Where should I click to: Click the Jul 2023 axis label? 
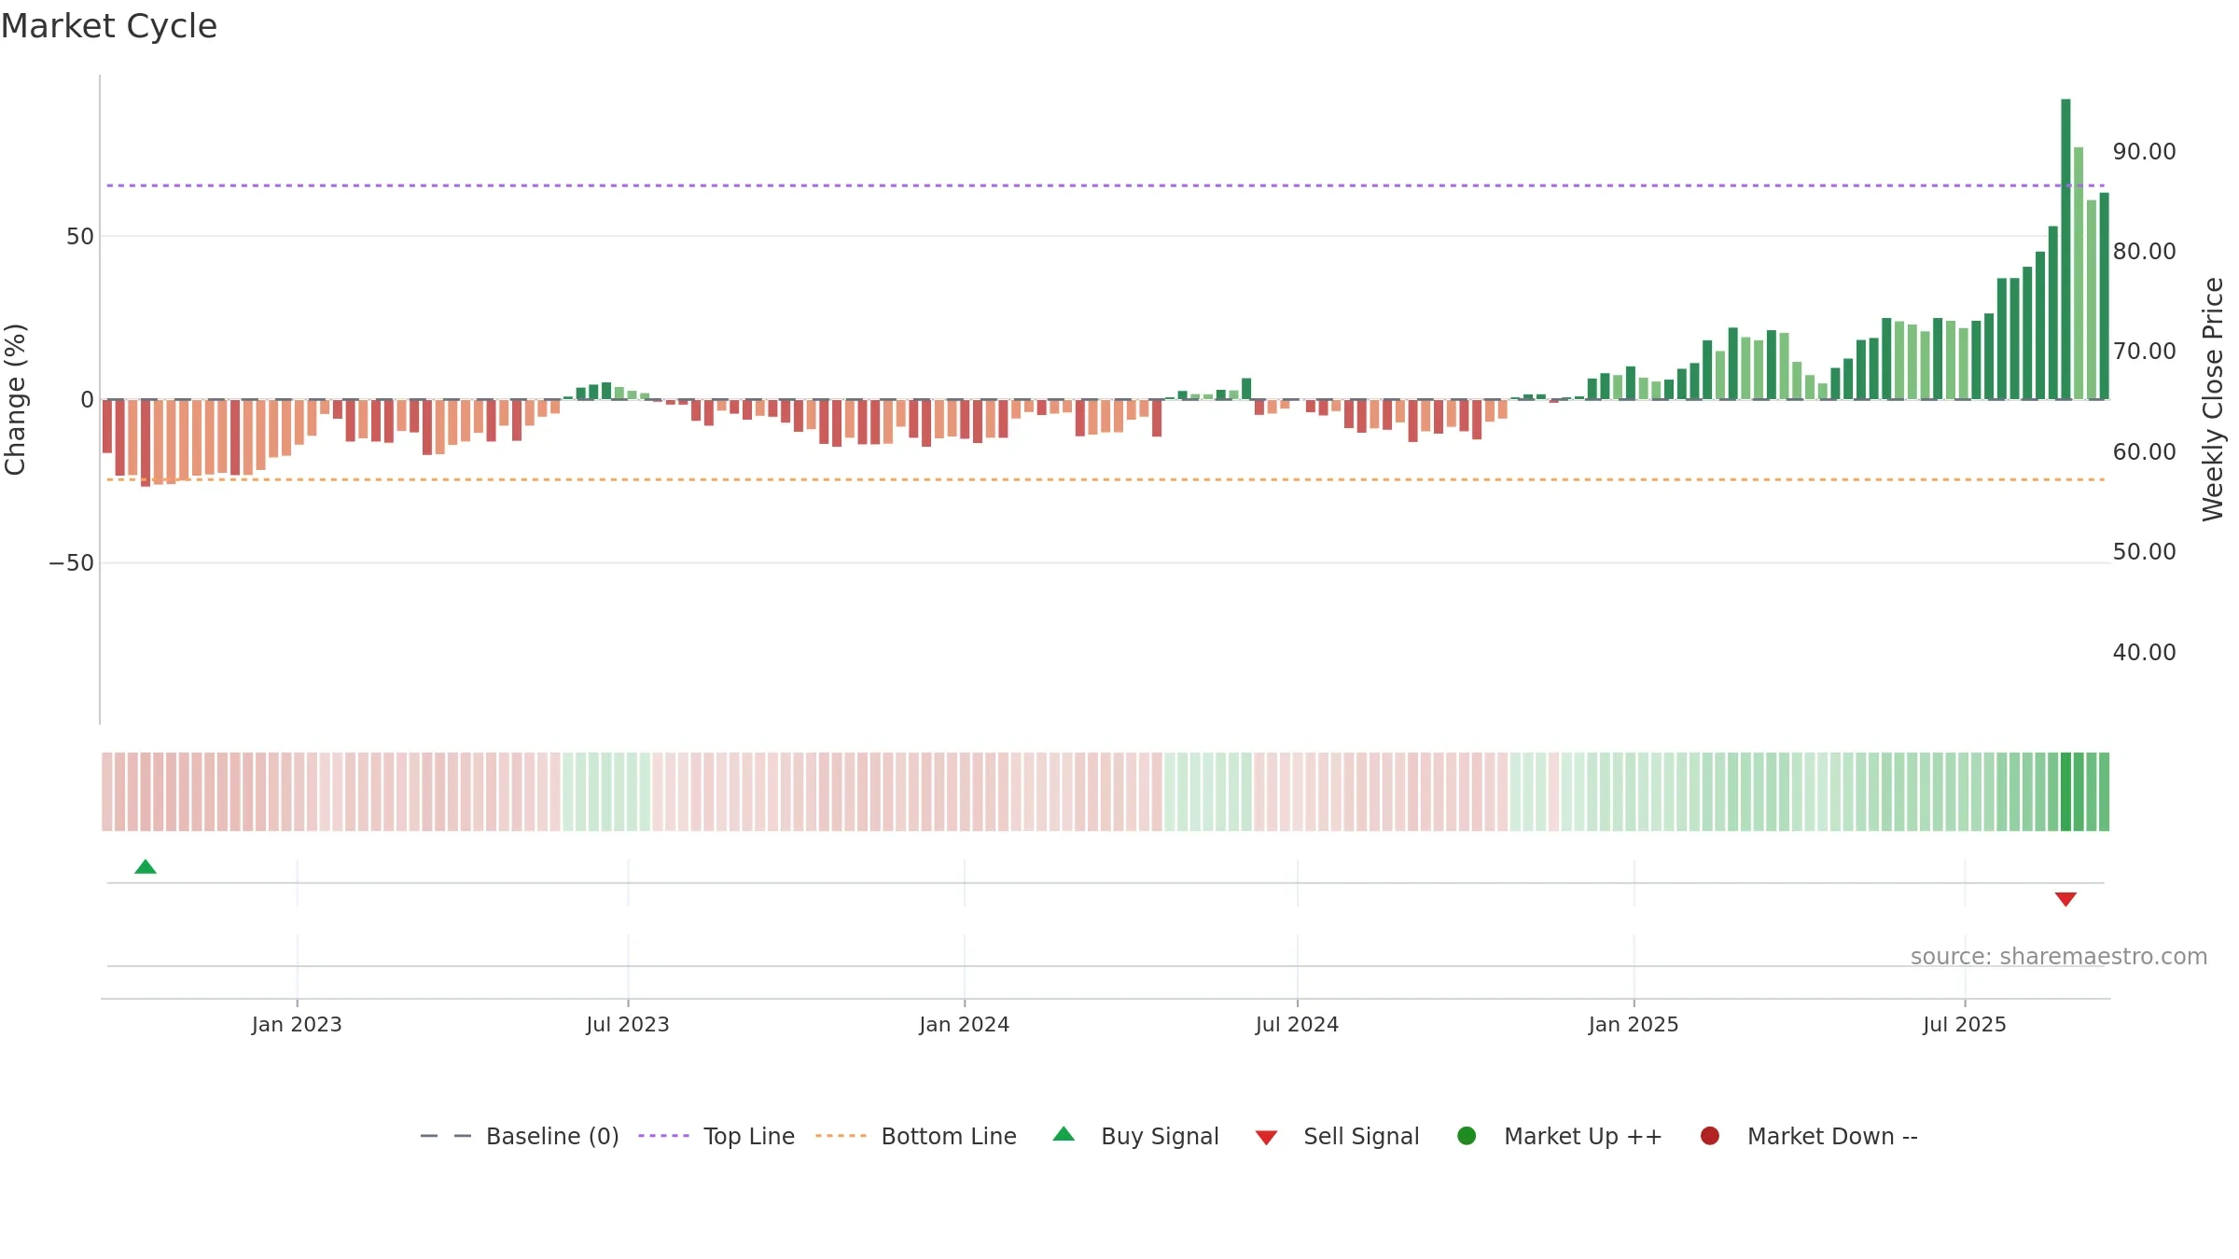point(628,1025)
